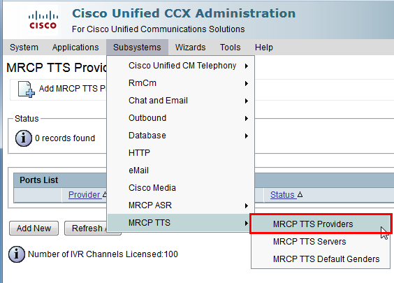Click the info icon beside 0 records found
Image resolution: width=394 pixels, height=283 pixels.
click(x=24, y=138)
